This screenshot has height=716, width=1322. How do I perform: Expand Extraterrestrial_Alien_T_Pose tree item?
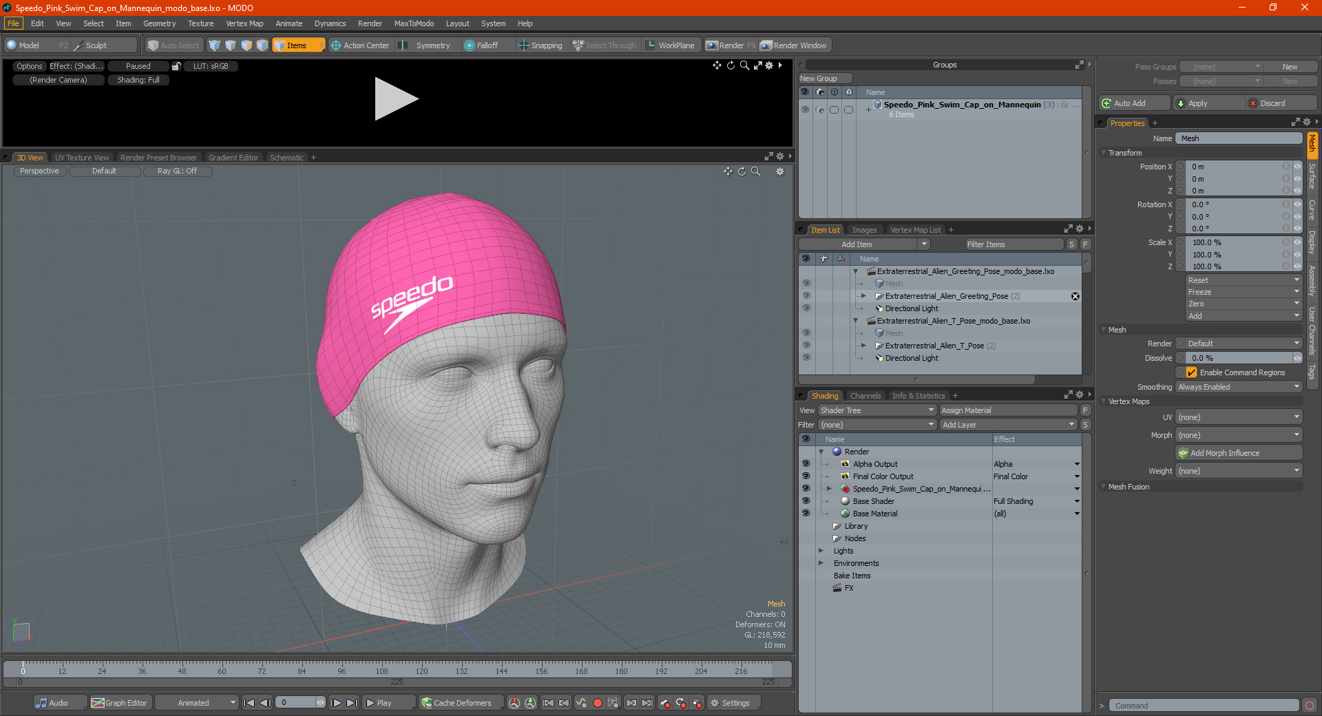(x=863, y=346)
